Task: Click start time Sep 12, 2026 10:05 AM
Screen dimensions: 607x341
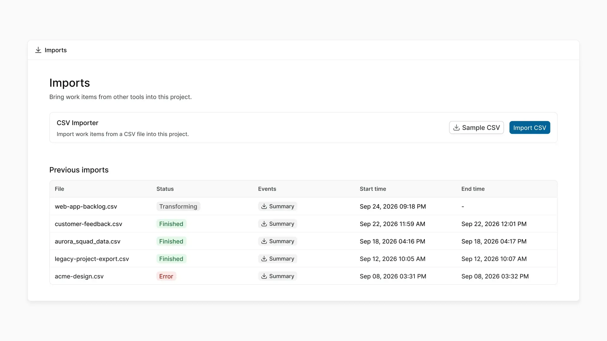Action: click(393, 259)
